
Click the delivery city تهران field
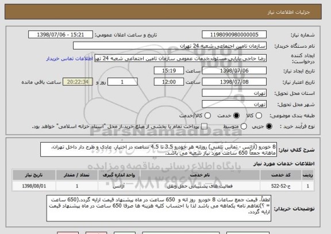(234, 104)
